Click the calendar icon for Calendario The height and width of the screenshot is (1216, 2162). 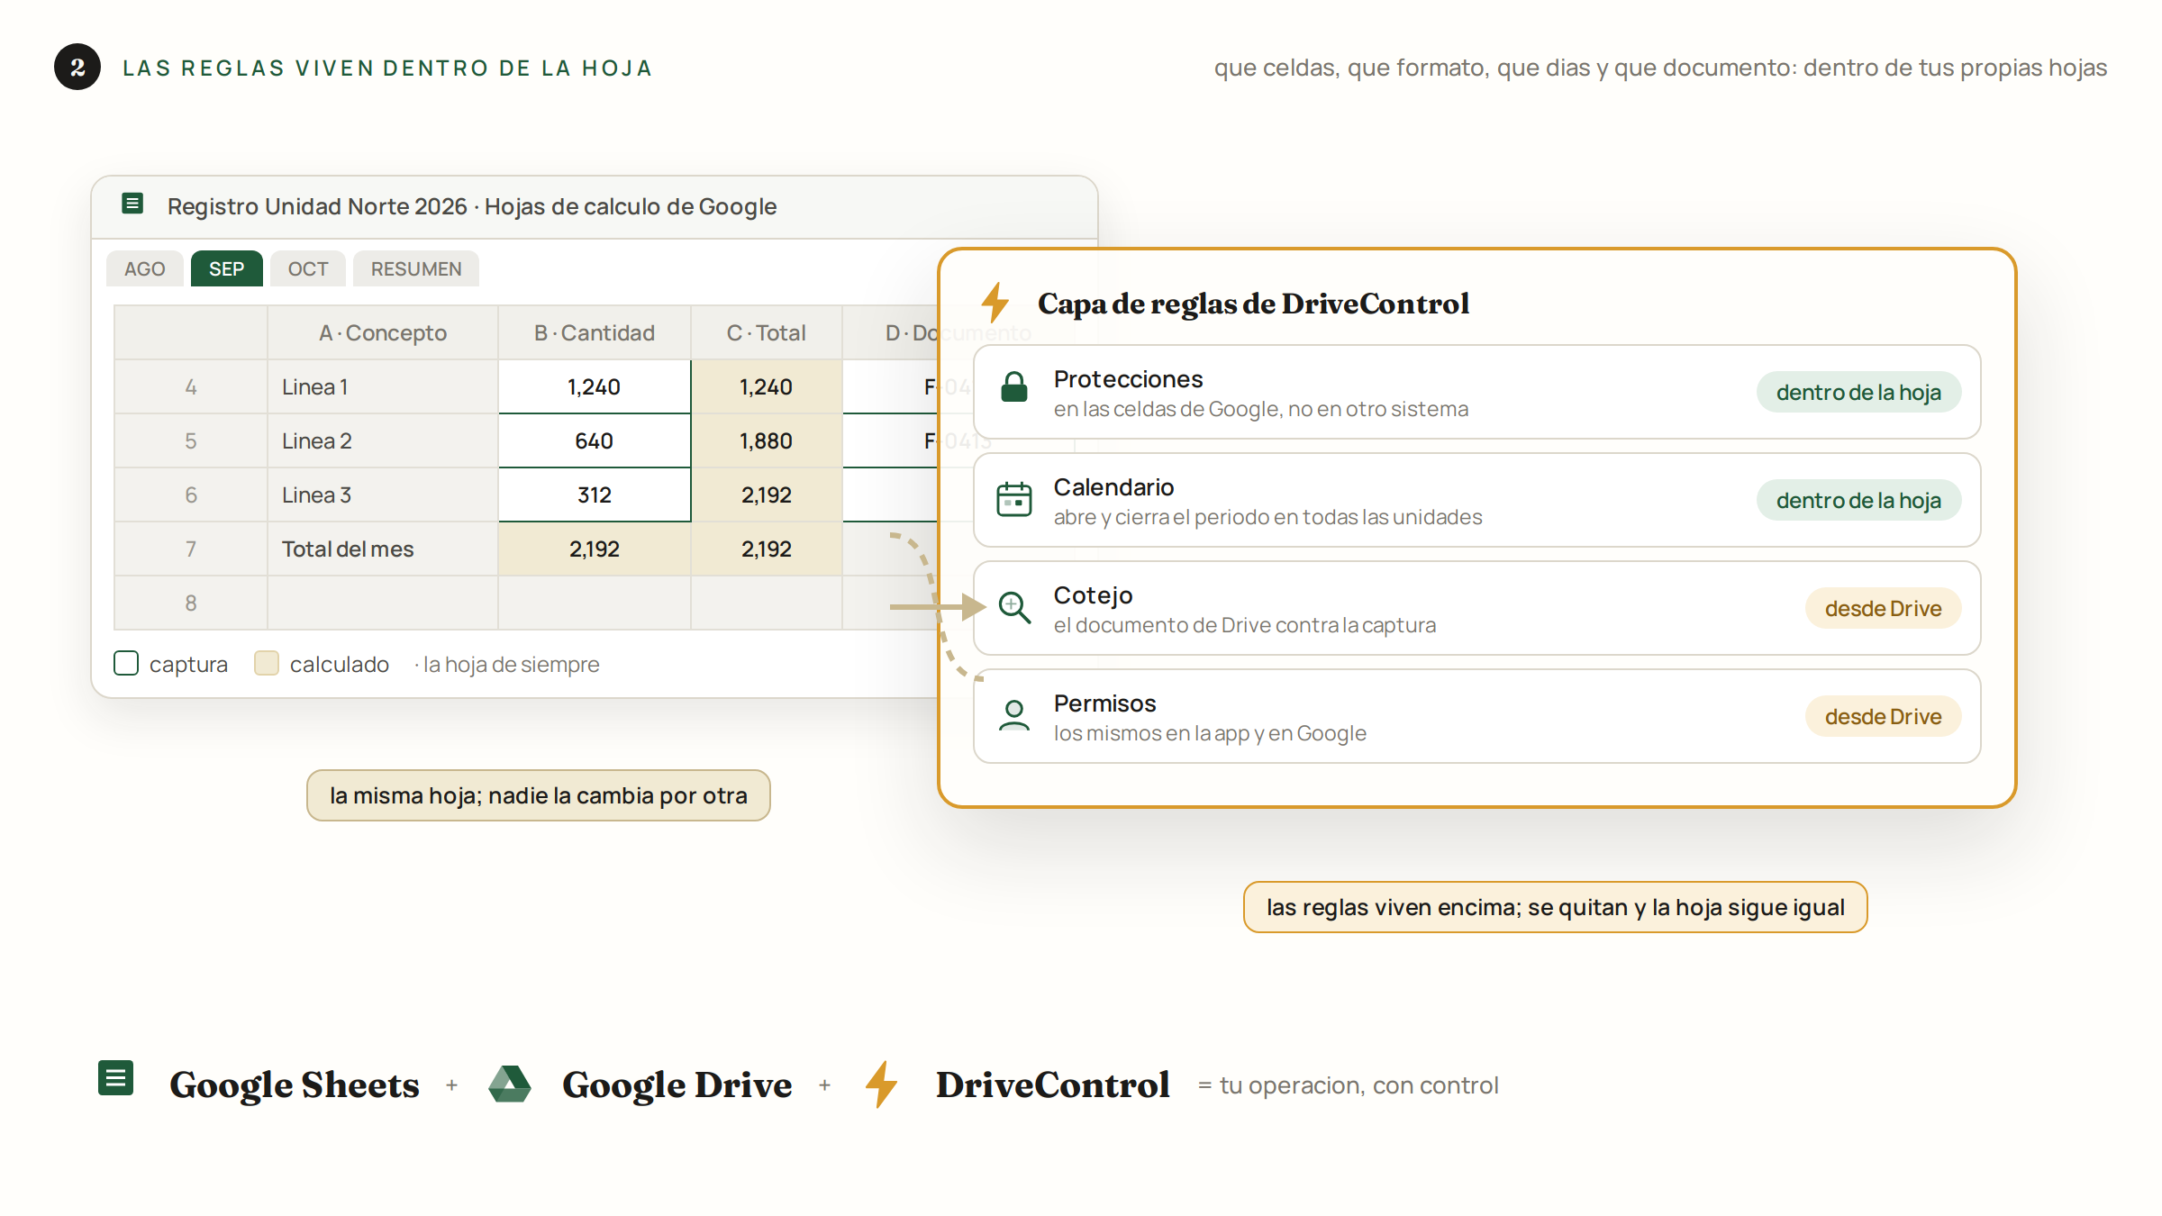(x=1014, y=498)
